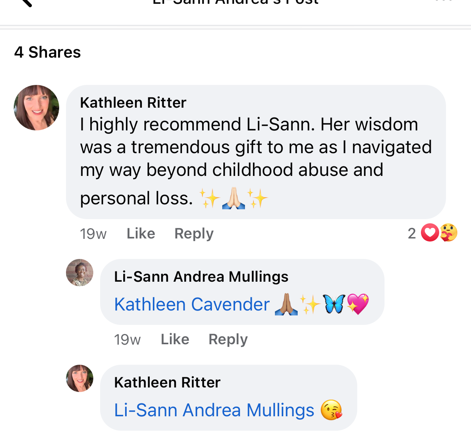
Task: Click Kathleen Ritter's name on the recommendation comment
Action: click(133, 103)
